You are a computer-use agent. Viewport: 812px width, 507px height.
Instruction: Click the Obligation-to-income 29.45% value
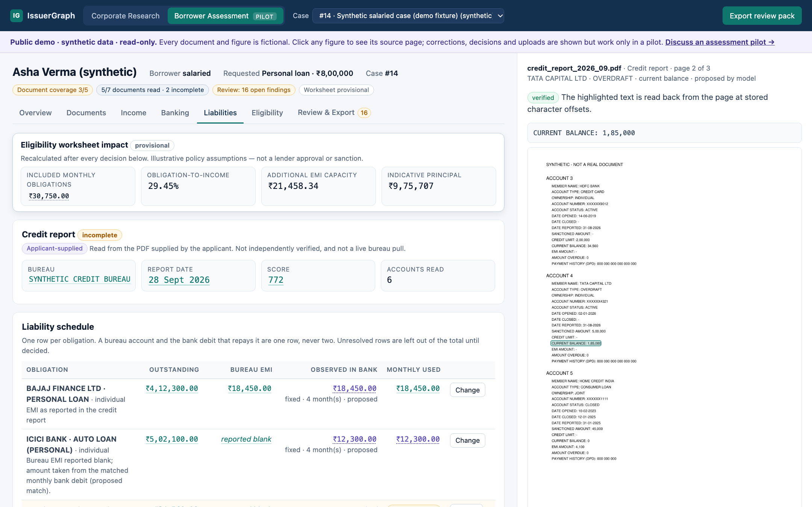(x=163, y=186)
